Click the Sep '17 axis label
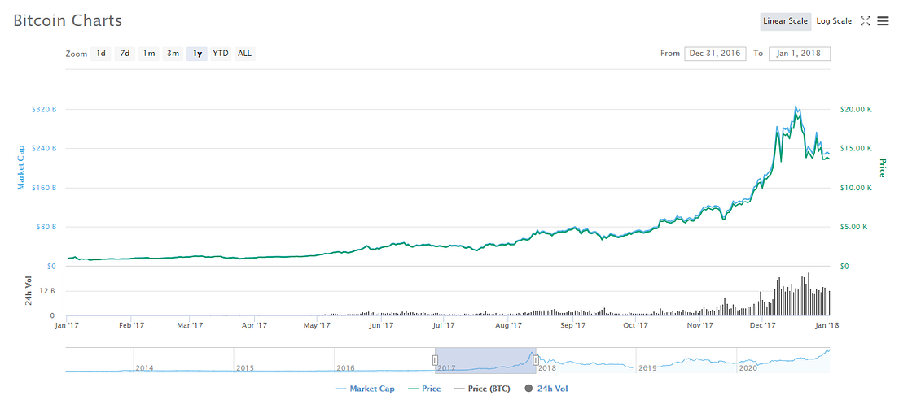The image size is (899, 400). pos(572,325)
